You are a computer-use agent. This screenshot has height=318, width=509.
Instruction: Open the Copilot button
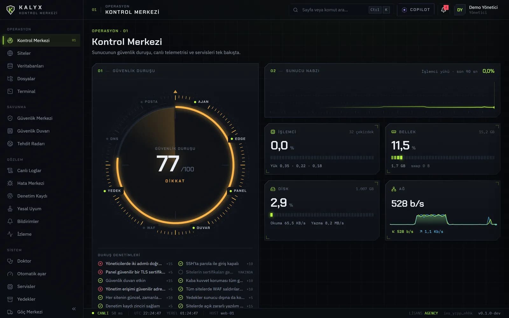416,10
